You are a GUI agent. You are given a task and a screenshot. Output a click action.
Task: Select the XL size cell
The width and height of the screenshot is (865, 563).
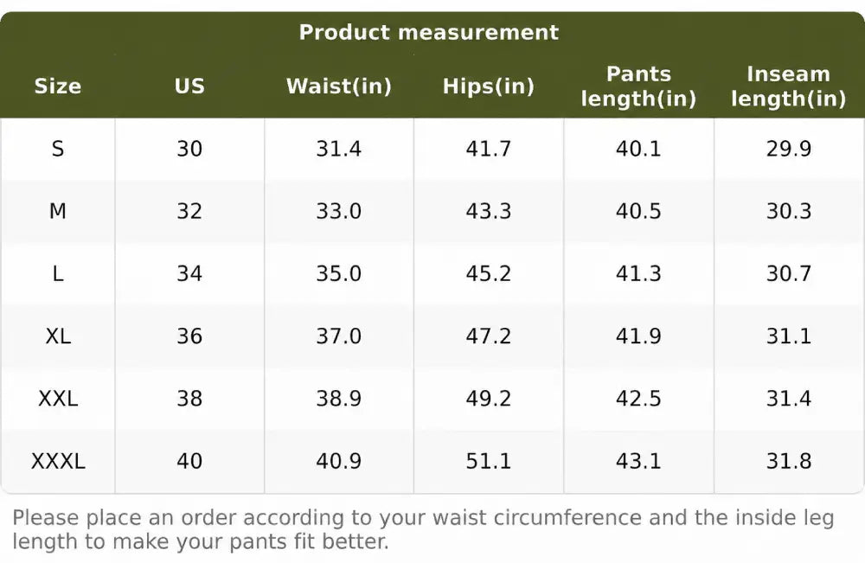point(58,336)
